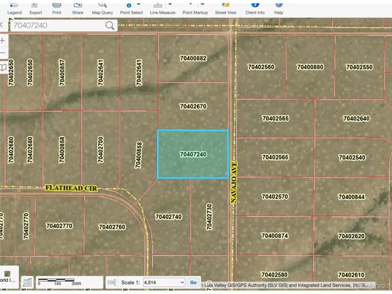The image size is (392, 294).
Task: Zoom in with the plus button
Action: (2, 41)
